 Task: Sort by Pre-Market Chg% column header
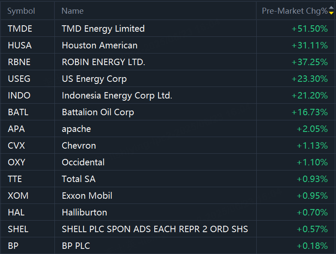tap(294, 11)
